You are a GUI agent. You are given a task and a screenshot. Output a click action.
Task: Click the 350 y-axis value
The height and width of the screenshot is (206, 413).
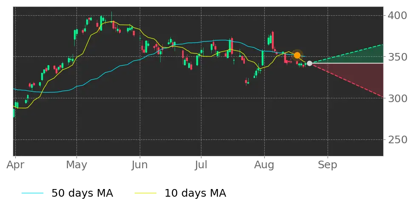(x=397, y=57)
